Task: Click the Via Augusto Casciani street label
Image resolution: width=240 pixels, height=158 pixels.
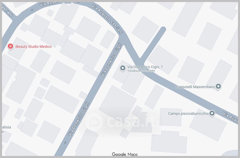Action: (107, 19)
